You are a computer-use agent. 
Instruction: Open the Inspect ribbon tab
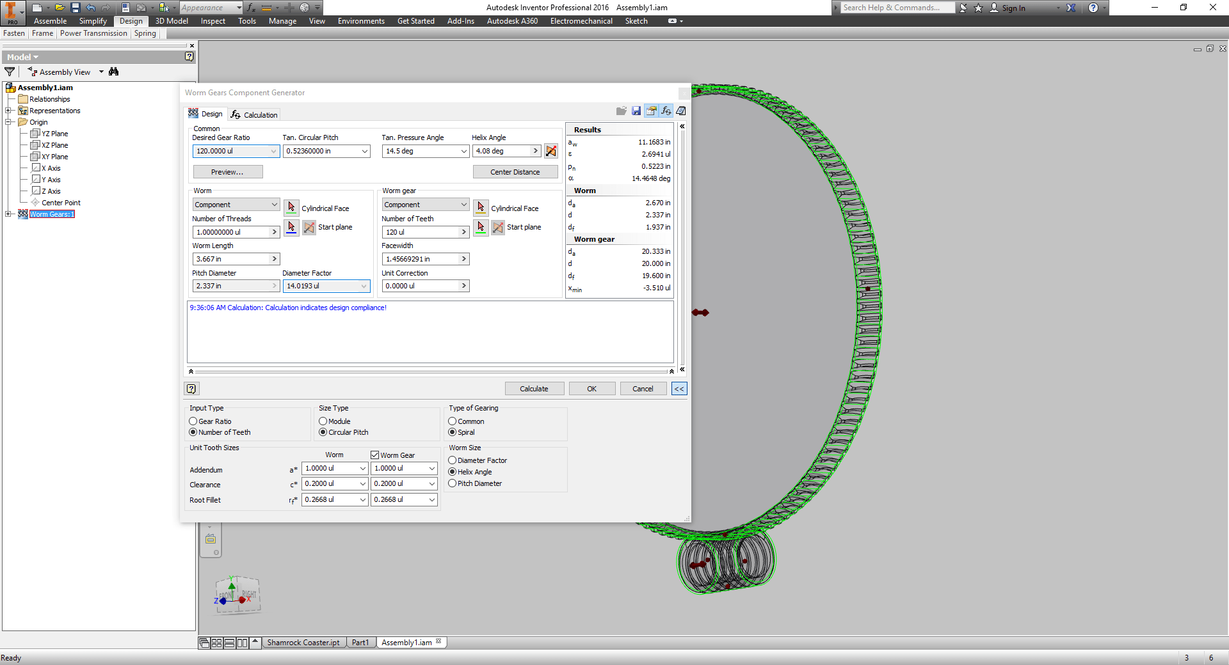point(213,20)
